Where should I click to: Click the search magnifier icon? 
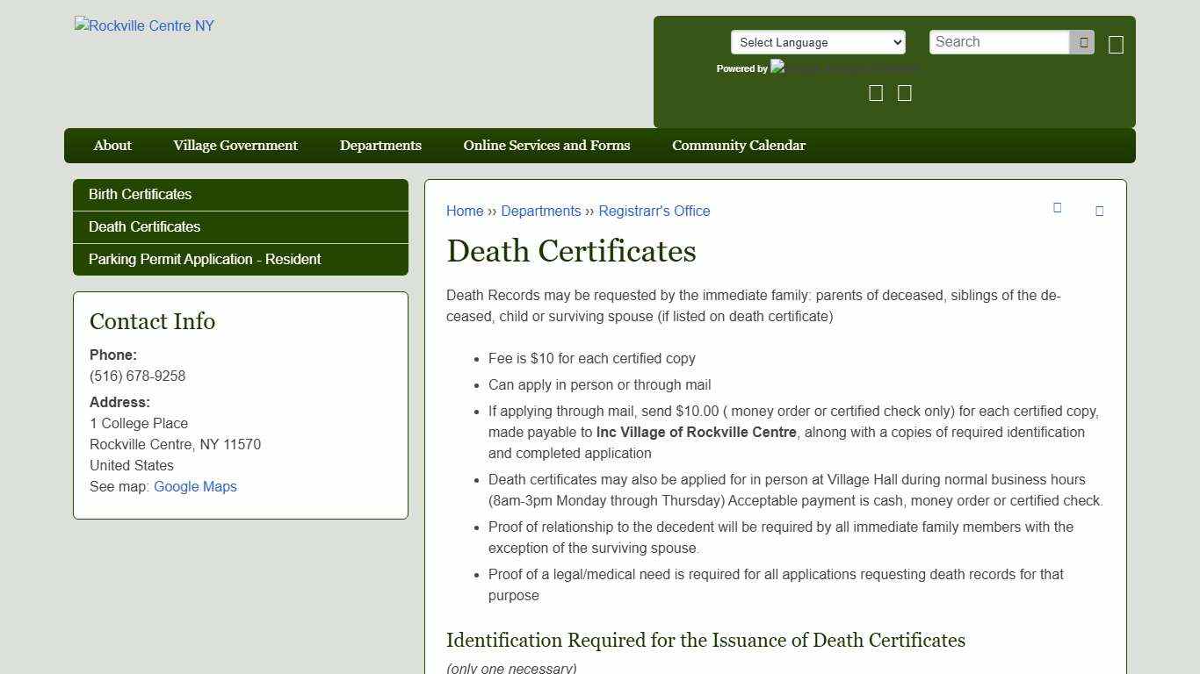pyautogui.click(x=1081, y=41)
